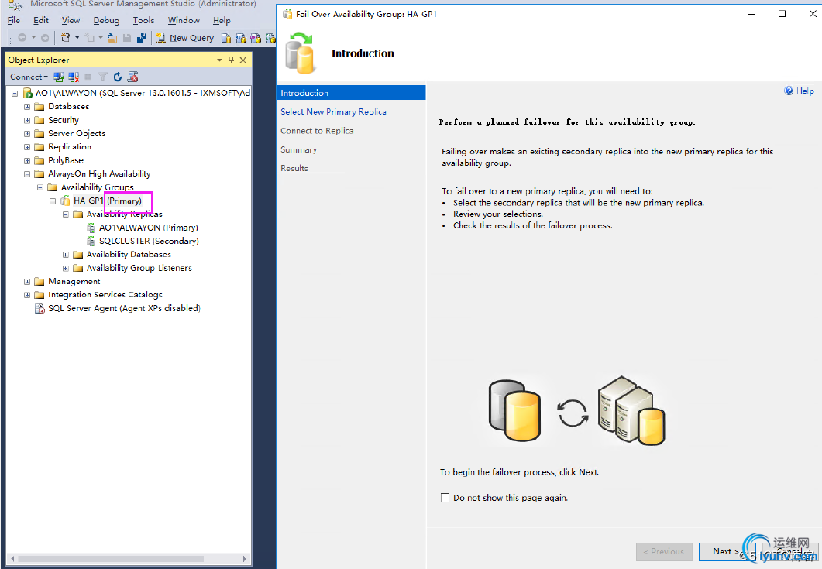Viewport: 822px width, 569px height.
Task: Click the Object Explorer scroll right arrow
Action: [244, 558]
